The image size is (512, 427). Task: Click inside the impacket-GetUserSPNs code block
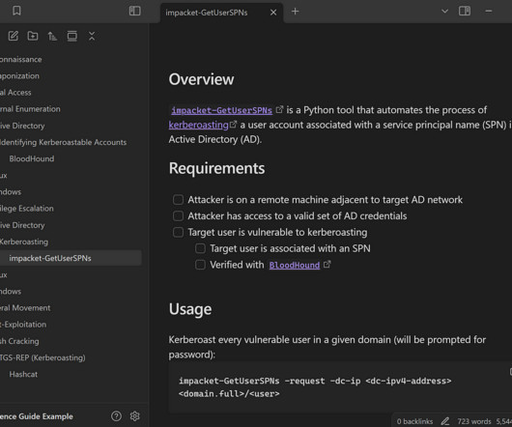340,387
